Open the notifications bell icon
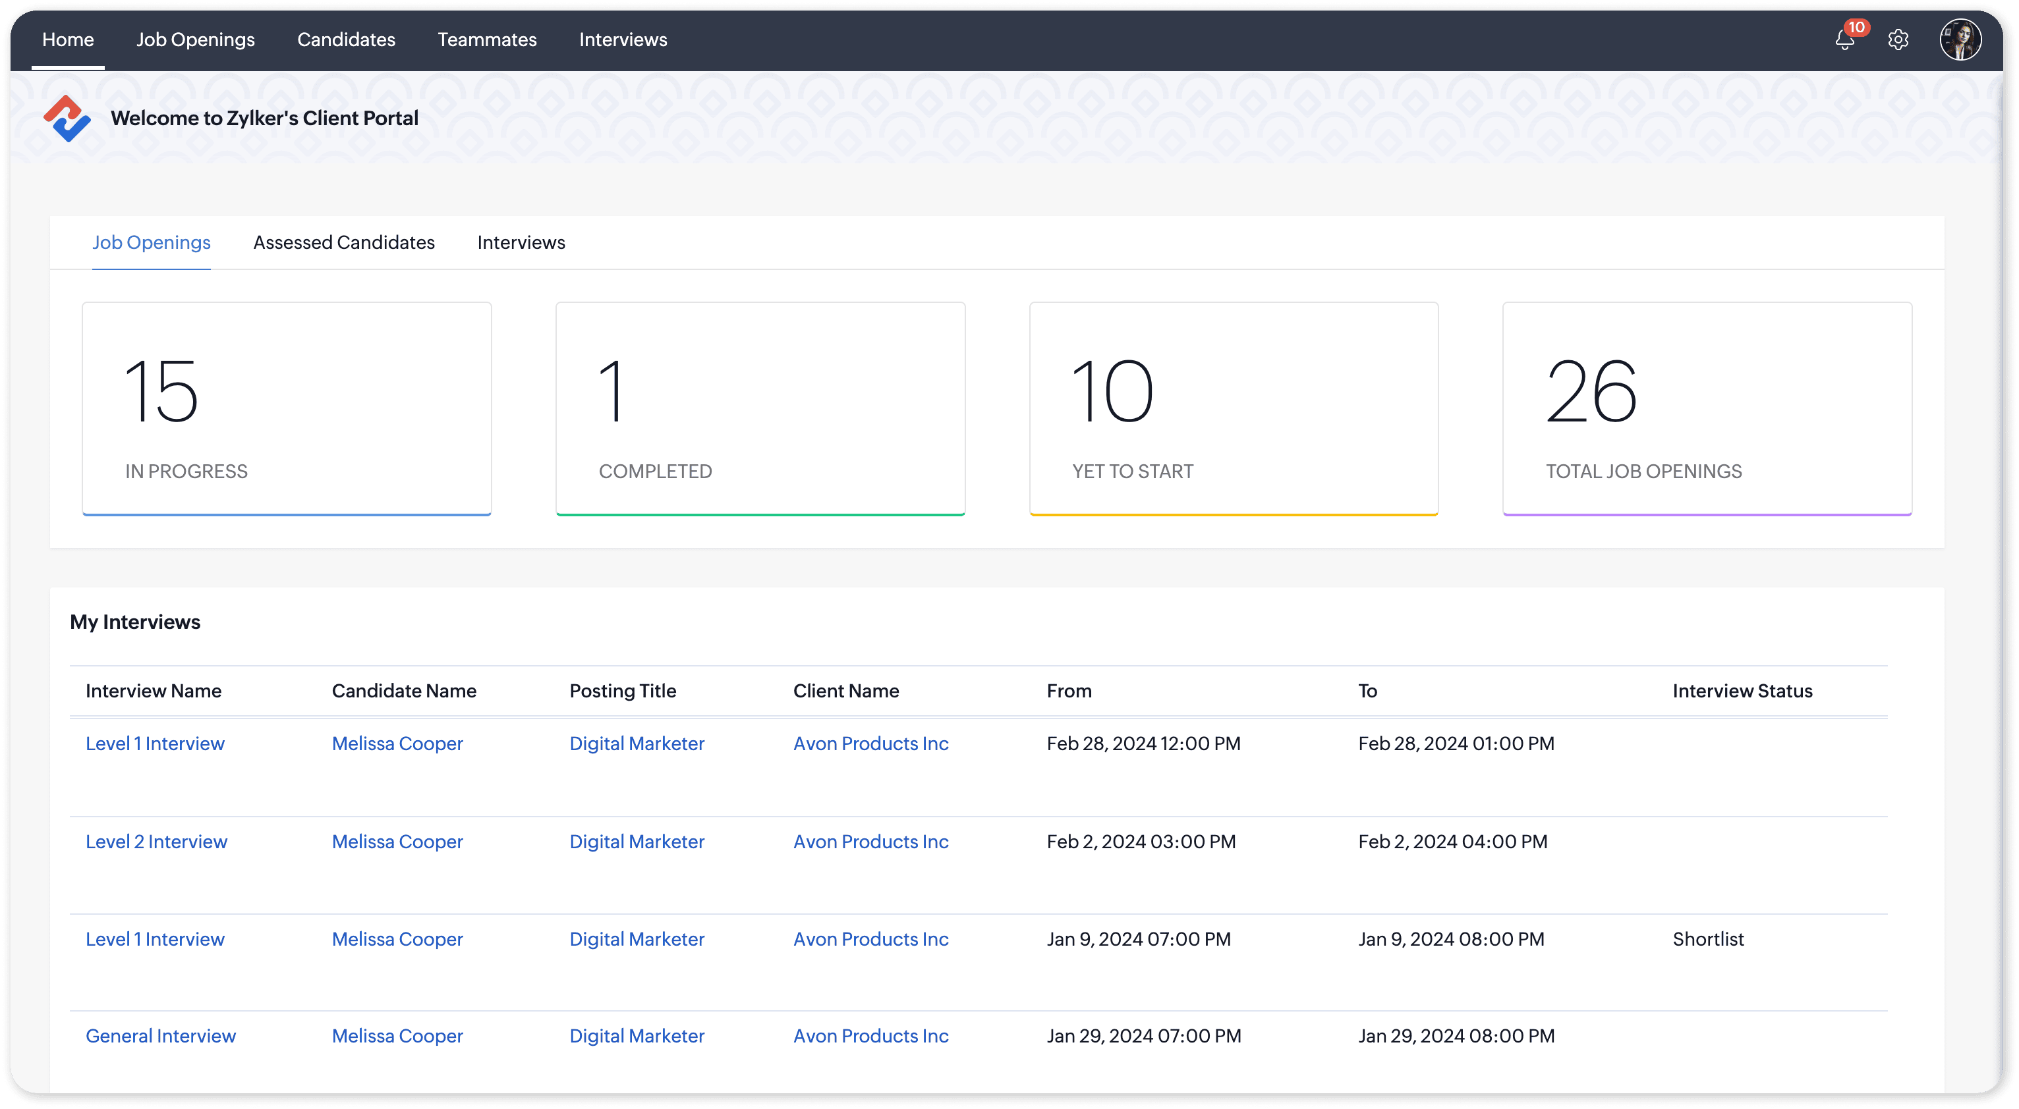The width and height of the screenshot is (2019, 1109). [x=1844, y=40]
